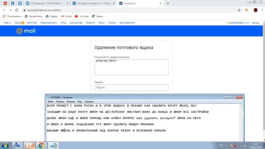Viewport: 265px width, 149px height.
Task: Open the Игры link
Action: click(63, 23)
